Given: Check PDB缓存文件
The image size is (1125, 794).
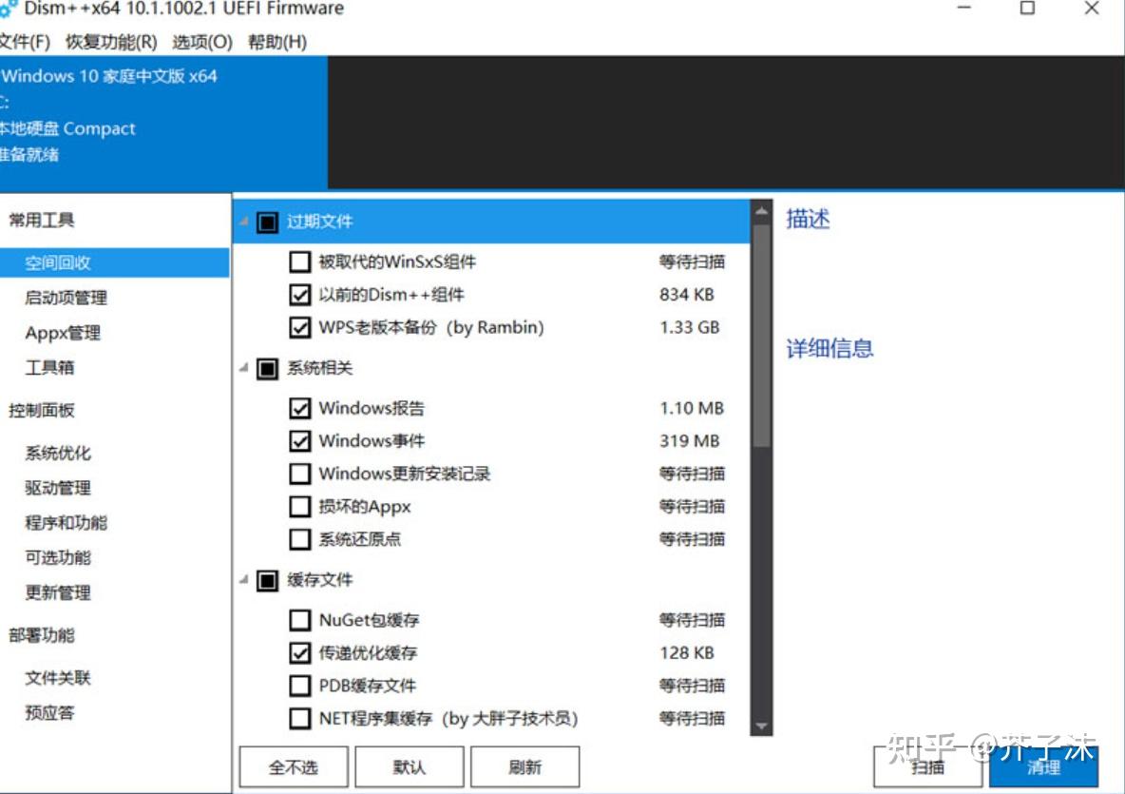Looking at the screenshot, I should tap(300, 686).
